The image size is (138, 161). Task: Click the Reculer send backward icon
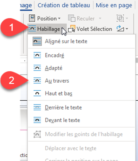71,18
